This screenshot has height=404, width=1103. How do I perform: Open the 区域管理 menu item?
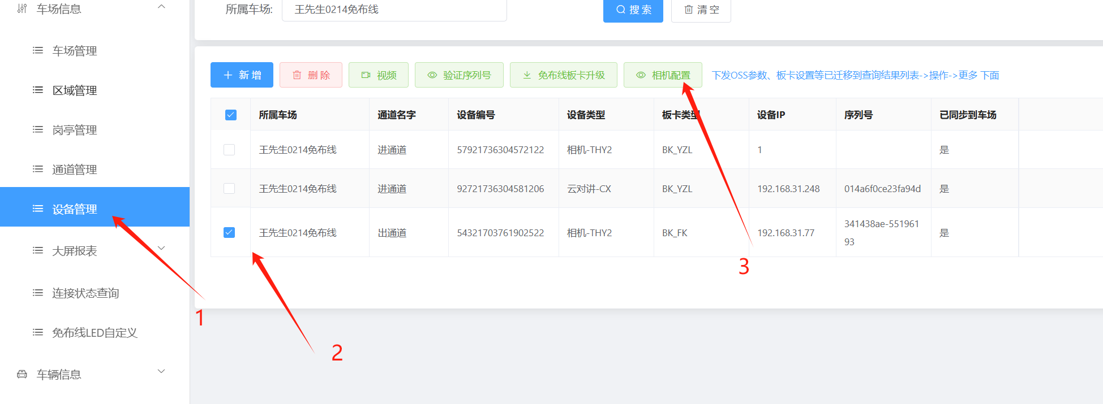click(95, 90)
